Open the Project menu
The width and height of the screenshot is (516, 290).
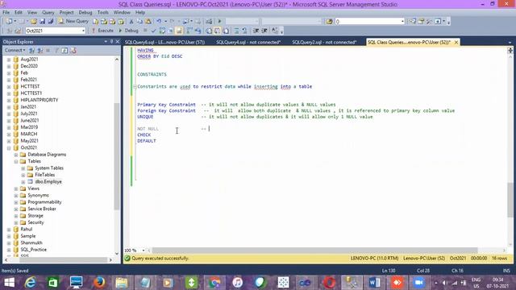pyautogui.click(x=66, y=12)
